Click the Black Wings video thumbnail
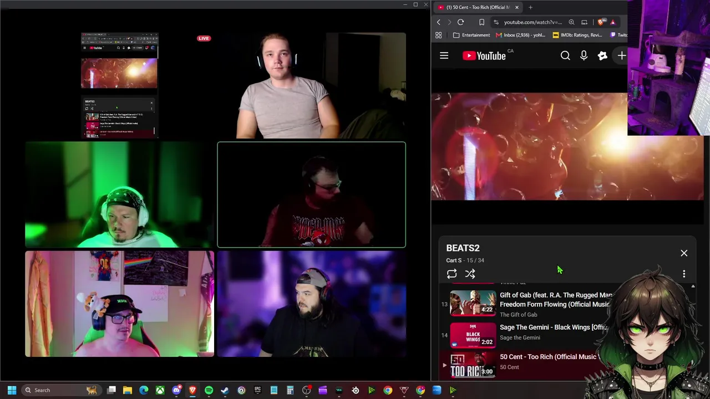 473,335
